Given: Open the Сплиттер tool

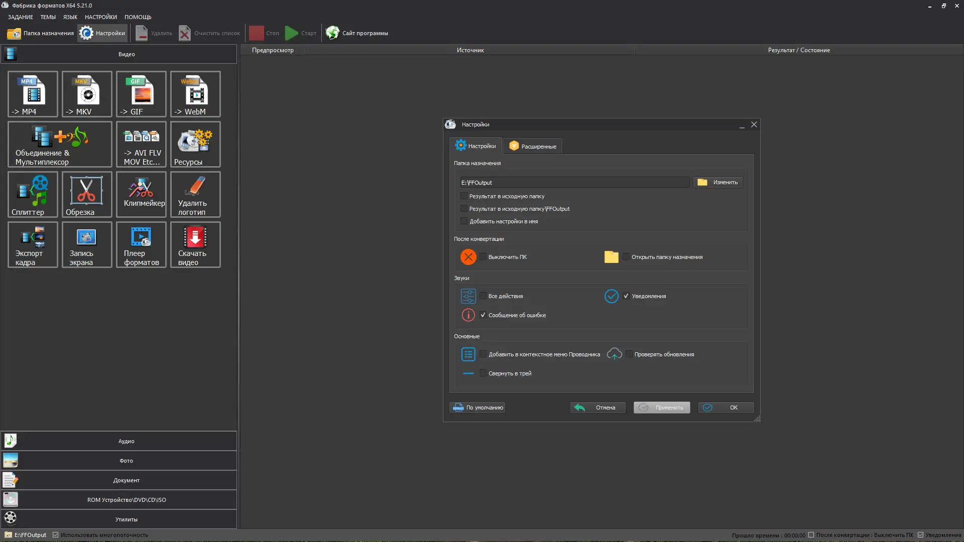Looking at the screenshot, I should click(x=33, y=194).
